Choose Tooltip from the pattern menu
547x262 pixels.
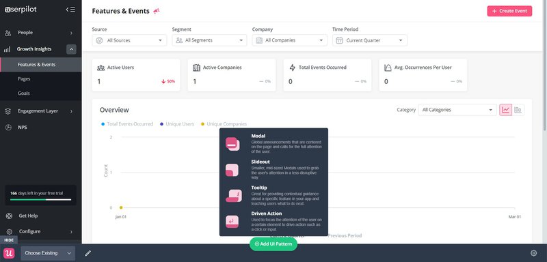point(274,196)
